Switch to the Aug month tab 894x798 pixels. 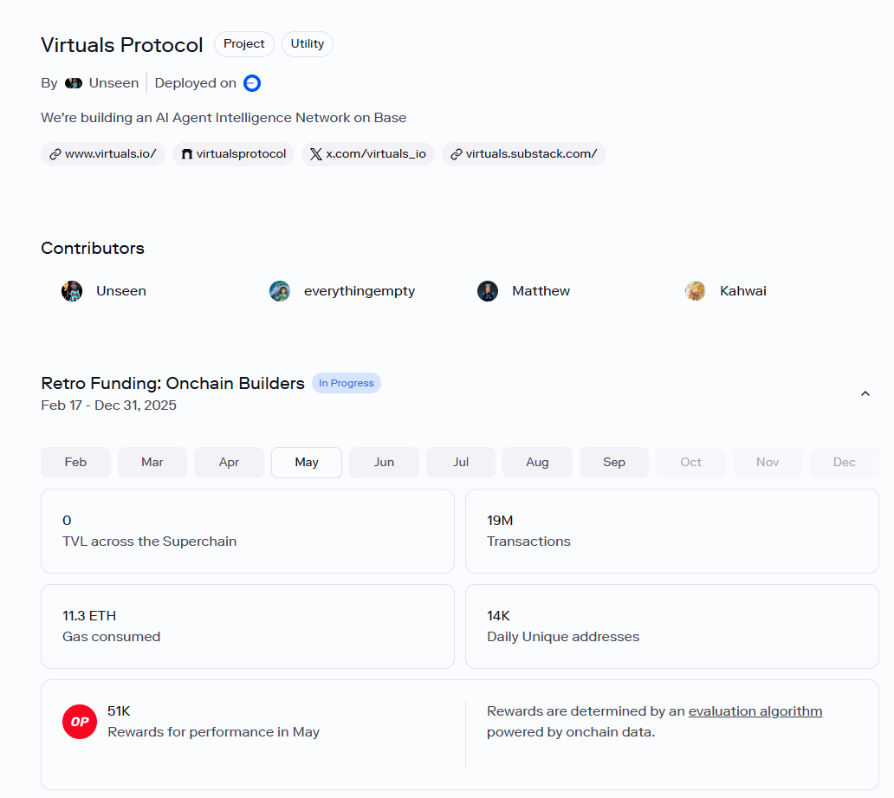point(537,463)
